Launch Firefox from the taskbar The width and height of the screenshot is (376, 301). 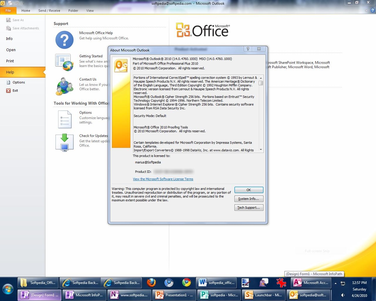(x=152, y=283)
